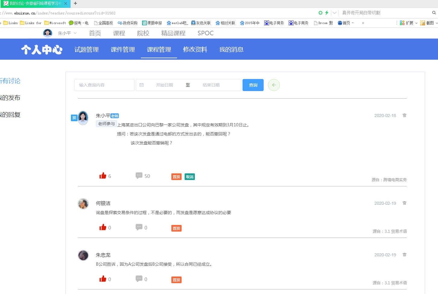Like 朱小平's post with thumbs-up icon
438x294 pixels.
[103, 176]
